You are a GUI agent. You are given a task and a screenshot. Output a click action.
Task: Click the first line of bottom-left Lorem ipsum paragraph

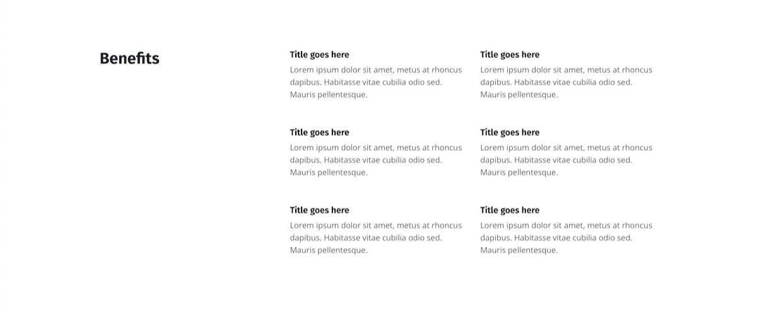click(376, 225)
